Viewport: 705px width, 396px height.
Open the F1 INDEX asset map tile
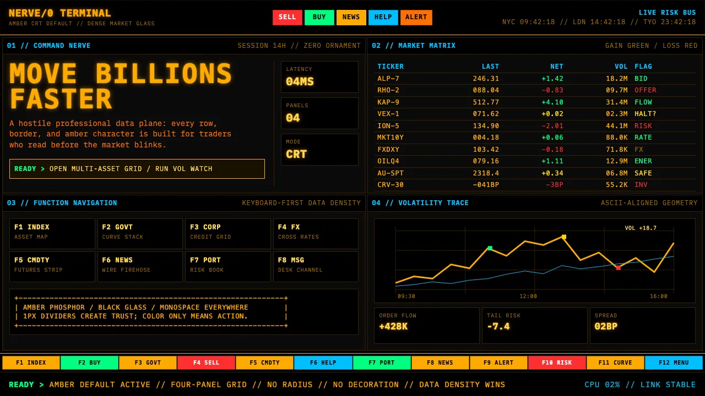tap(52, 234)
